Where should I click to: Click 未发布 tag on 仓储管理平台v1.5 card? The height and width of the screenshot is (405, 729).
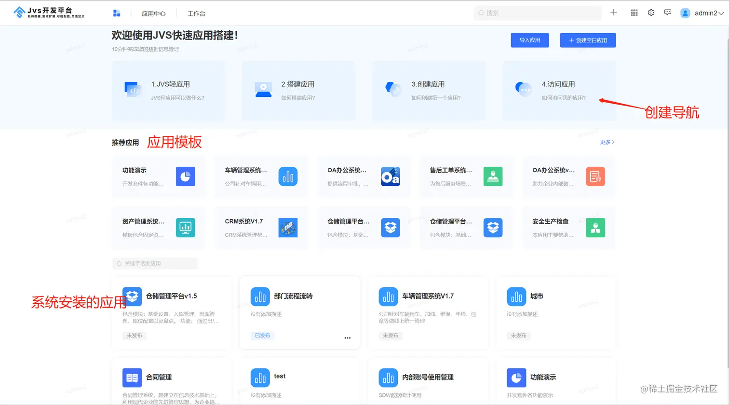[x=135, y=336]
